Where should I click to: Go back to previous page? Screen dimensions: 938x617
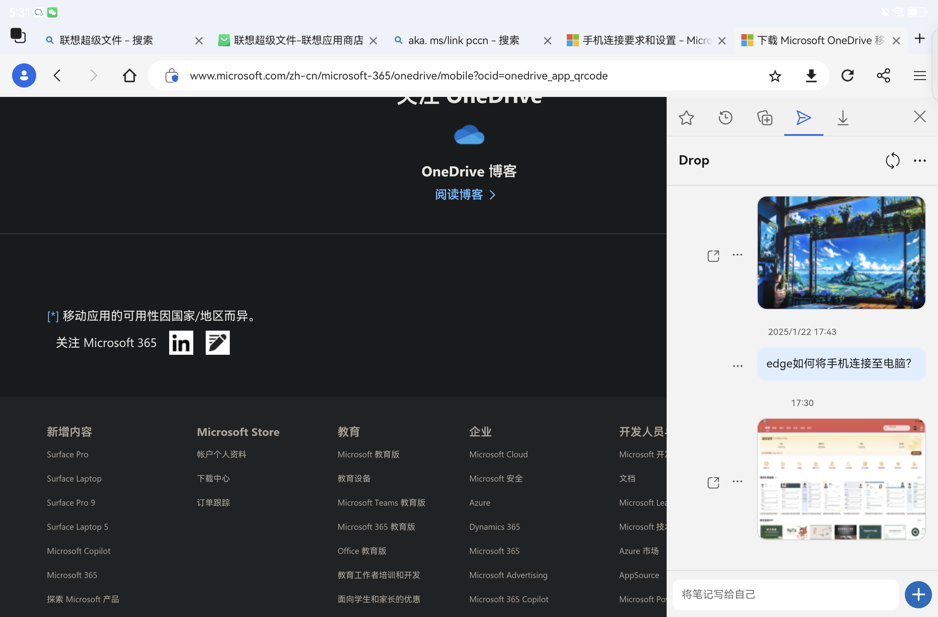click(x=57, y=75)
